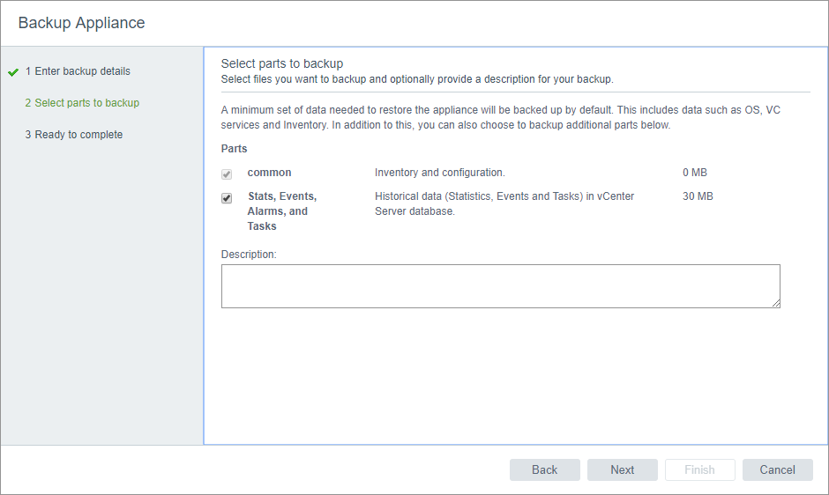This screenshot has height=495, width=829.
Task: Click inside the Description text box
Action: [x=500, y=286]
